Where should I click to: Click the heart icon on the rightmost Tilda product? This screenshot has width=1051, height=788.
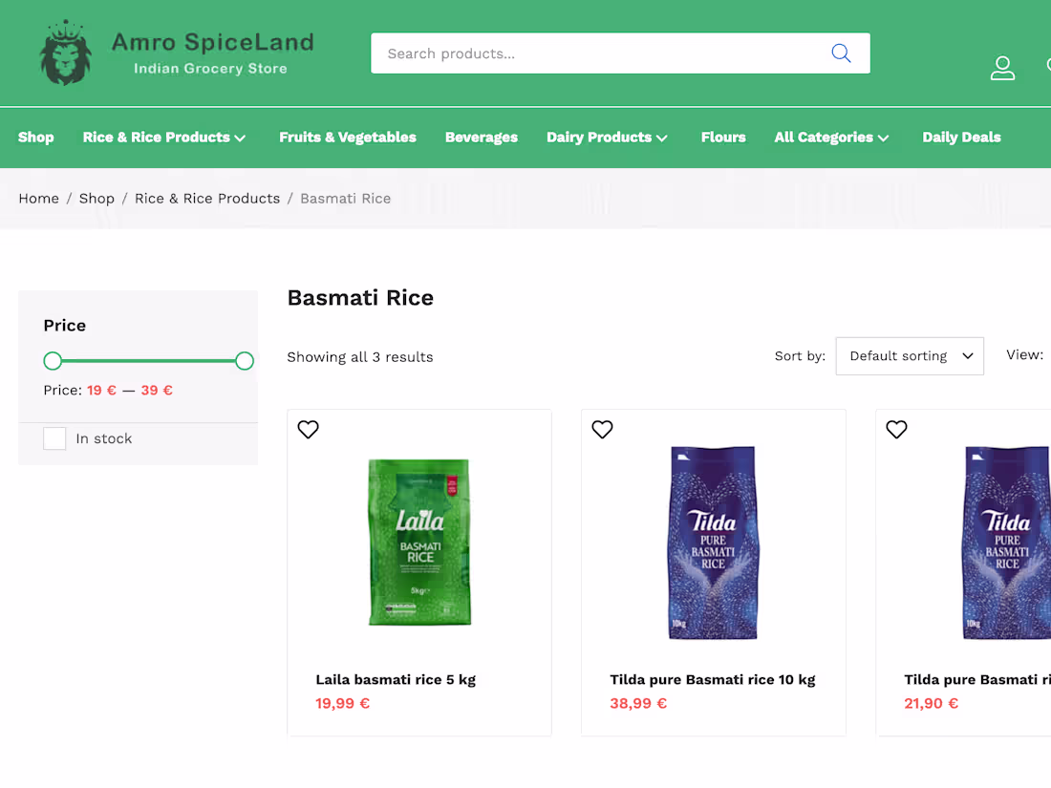(x=896, y=429)
